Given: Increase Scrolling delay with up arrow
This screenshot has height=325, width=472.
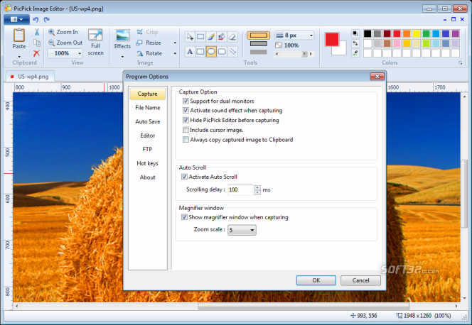Looking at the screenshot, I should [x=257, y=187].
